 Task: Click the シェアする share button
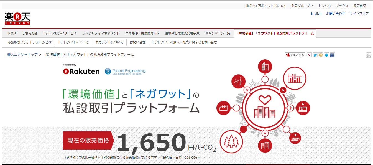(295, 55)
